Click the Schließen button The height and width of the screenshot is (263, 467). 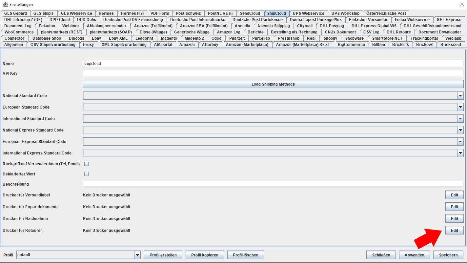(x=381, y=255)
